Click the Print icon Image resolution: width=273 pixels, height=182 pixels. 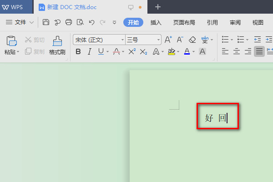point(69,22)
